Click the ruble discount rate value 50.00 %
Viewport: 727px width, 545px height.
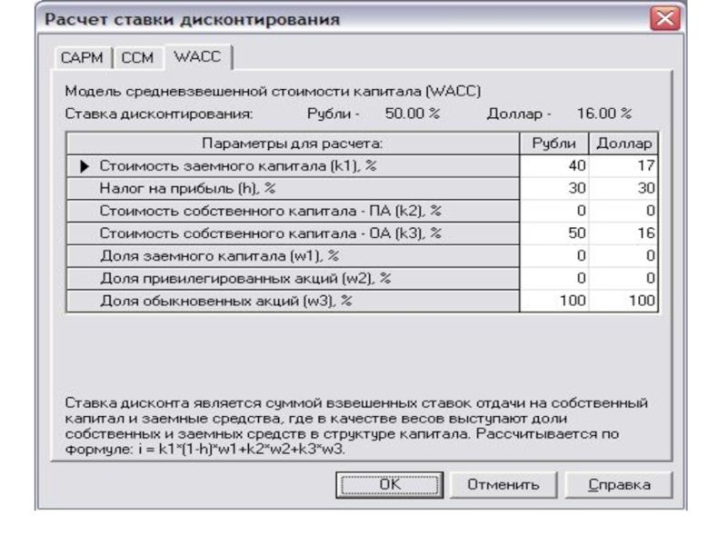(x=413, y=114)
